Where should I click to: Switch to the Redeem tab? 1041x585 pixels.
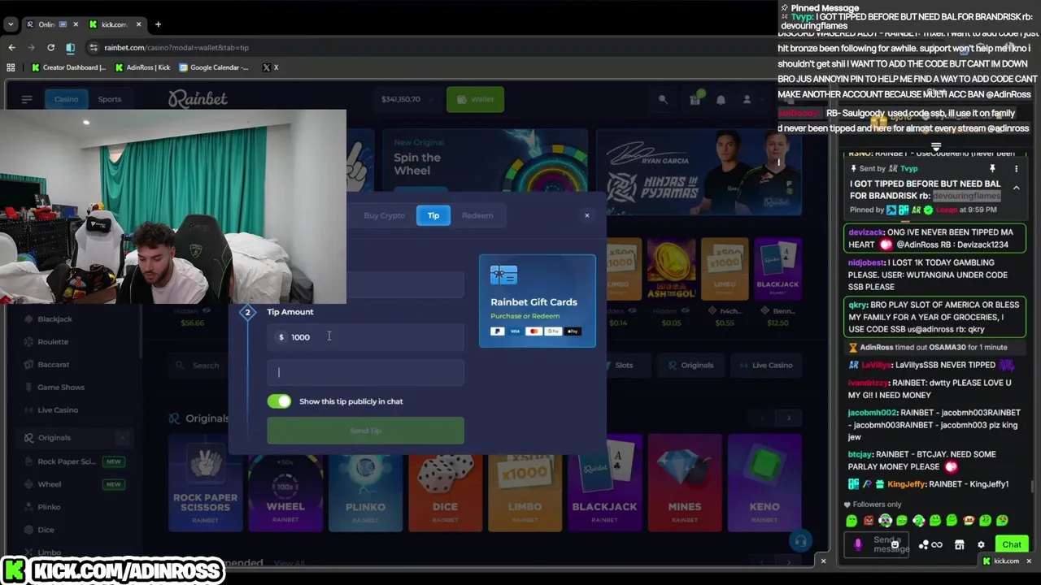pos(477,215)
